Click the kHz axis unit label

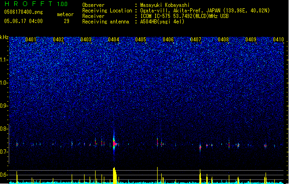coord(4,37)
